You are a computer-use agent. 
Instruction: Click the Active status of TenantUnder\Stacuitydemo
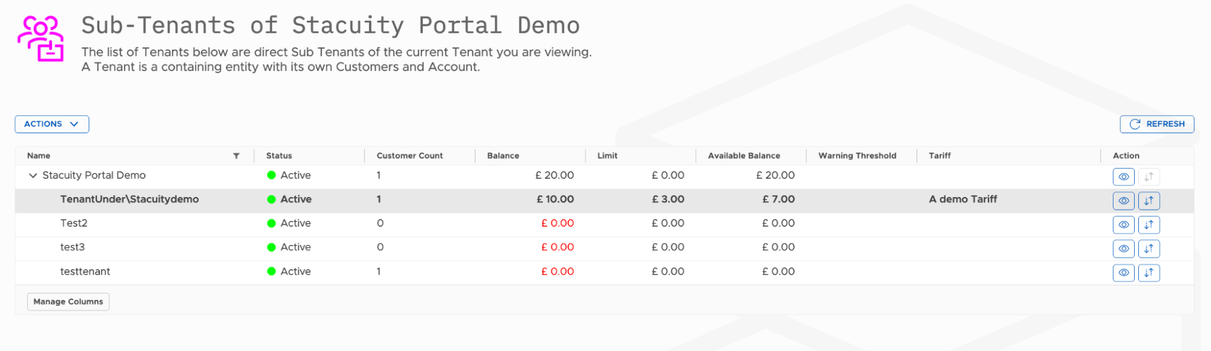(289, 199)
